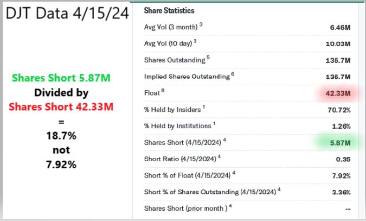Screen dimensions: 366x221
Task: Click the % Held by Insiders value 70.72%
Action: tap(338, 110)
